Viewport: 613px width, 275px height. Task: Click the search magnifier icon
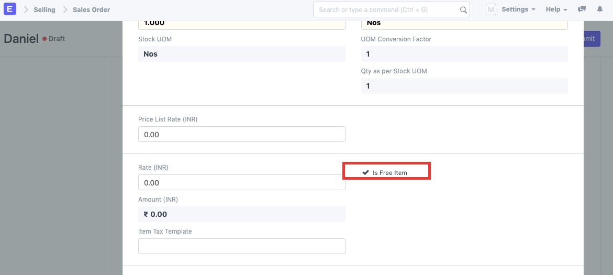click(463, 9)
